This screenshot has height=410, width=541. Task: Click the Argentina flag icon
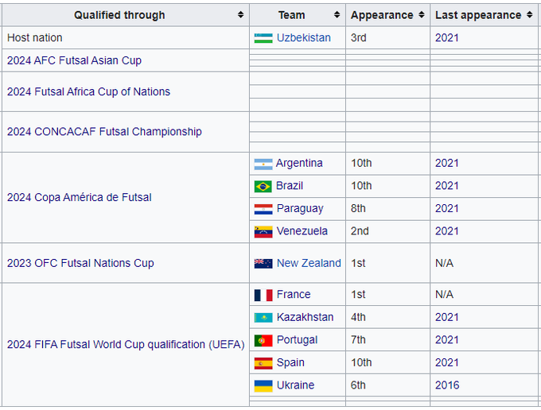(x=263, y=164)
